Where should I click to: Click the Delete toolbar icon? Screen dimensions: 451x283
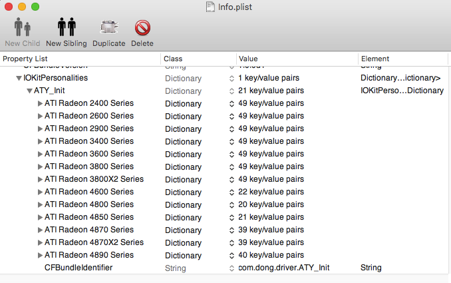point(142,28)
